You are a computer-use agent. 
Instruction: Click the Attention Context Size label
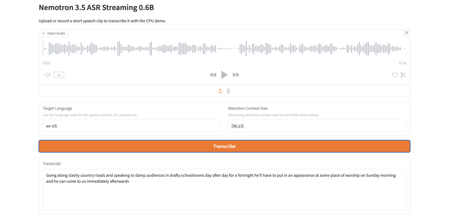click(248, 108)
